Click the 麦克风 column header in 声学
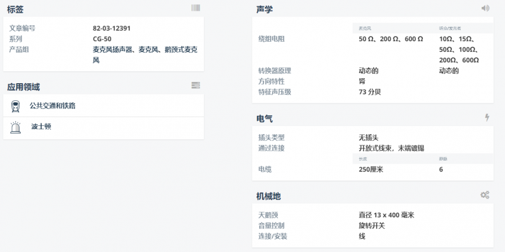 (x=365, y=28)
